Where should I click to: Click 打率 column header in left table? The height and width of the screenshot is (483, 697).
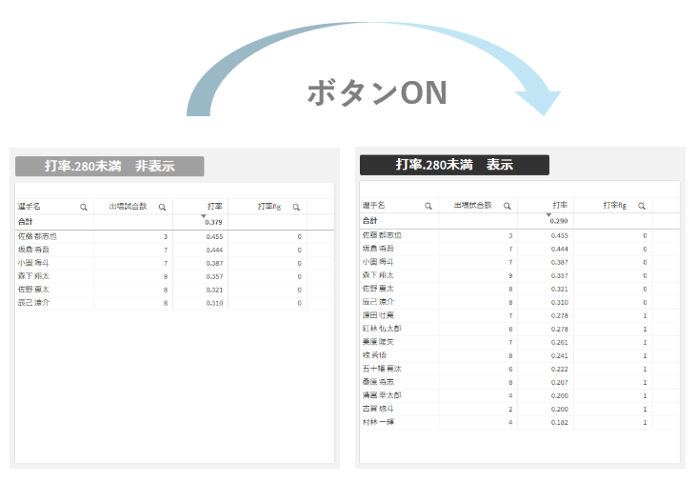click(214, 207)
